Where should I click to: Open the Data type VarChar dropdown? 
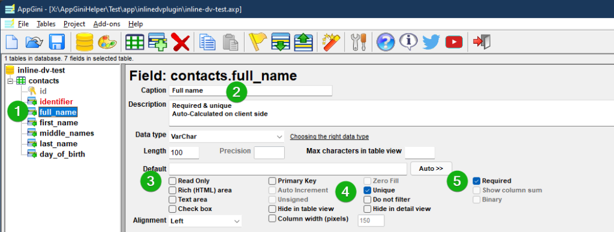pyautogui.click(x=227, y=137)
